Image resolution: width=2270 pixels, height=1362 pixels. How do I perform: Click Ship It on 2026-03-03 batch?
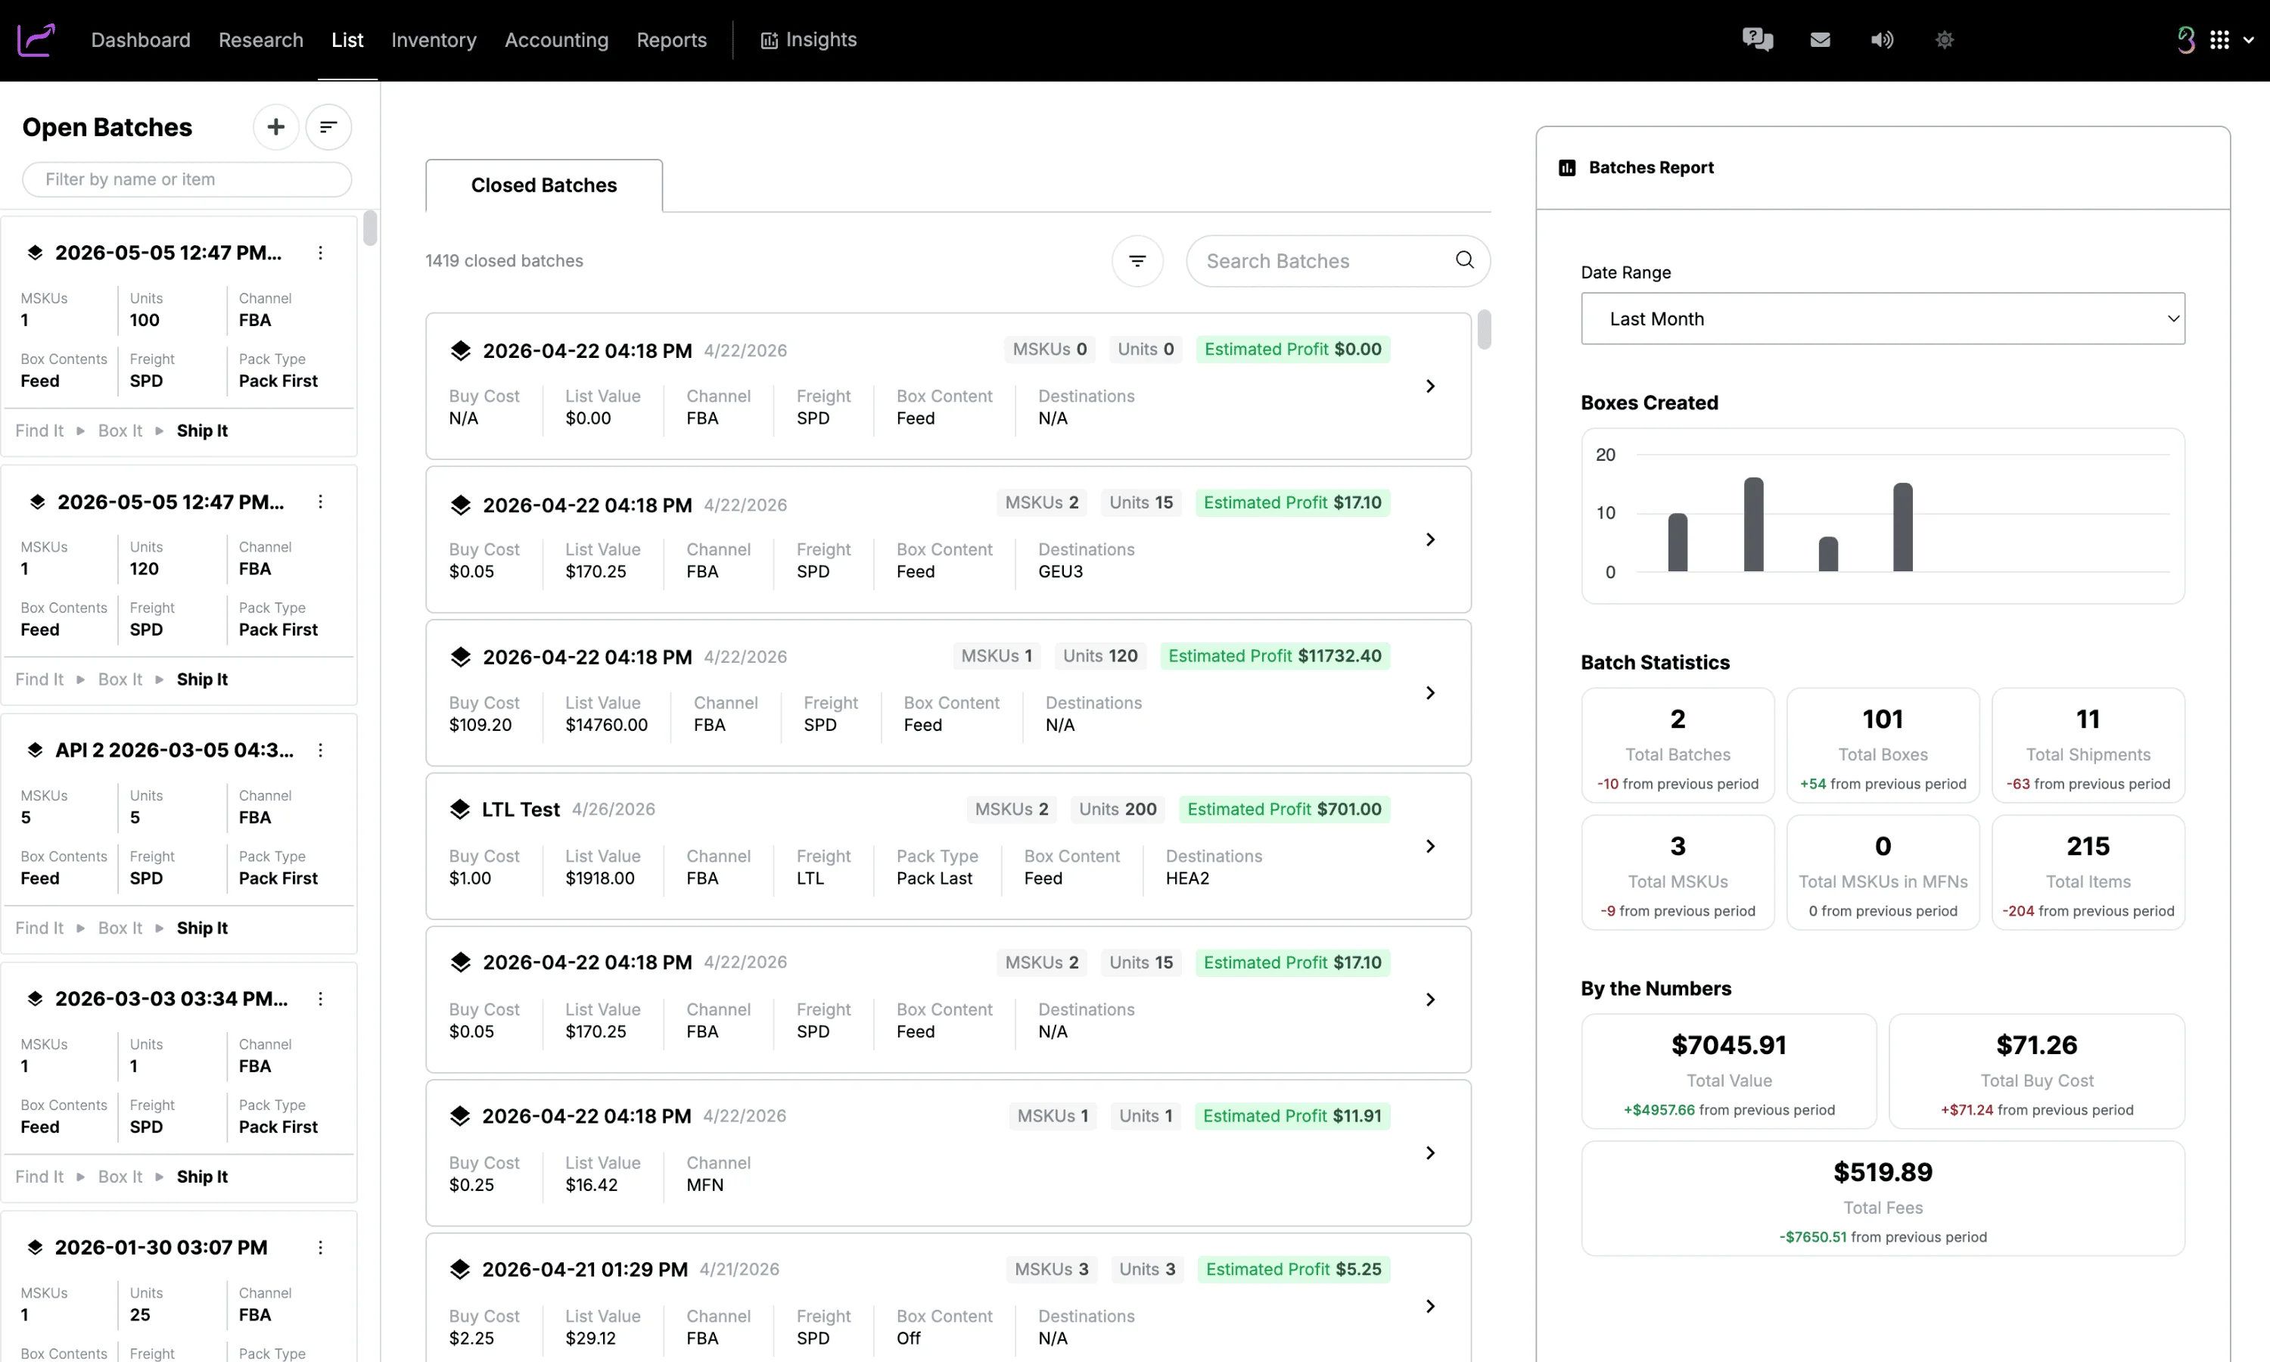pyautogui.click(x=202, y=1177)
